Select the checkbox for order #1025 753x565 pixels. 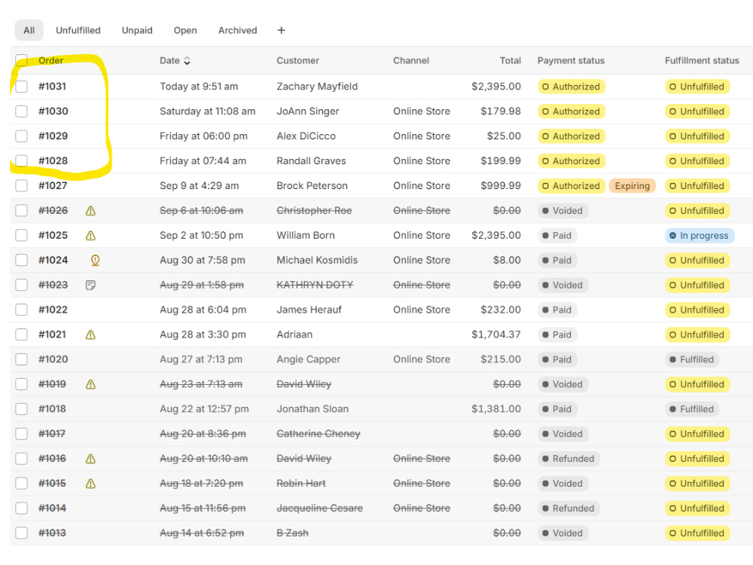(x=21, y=235)
